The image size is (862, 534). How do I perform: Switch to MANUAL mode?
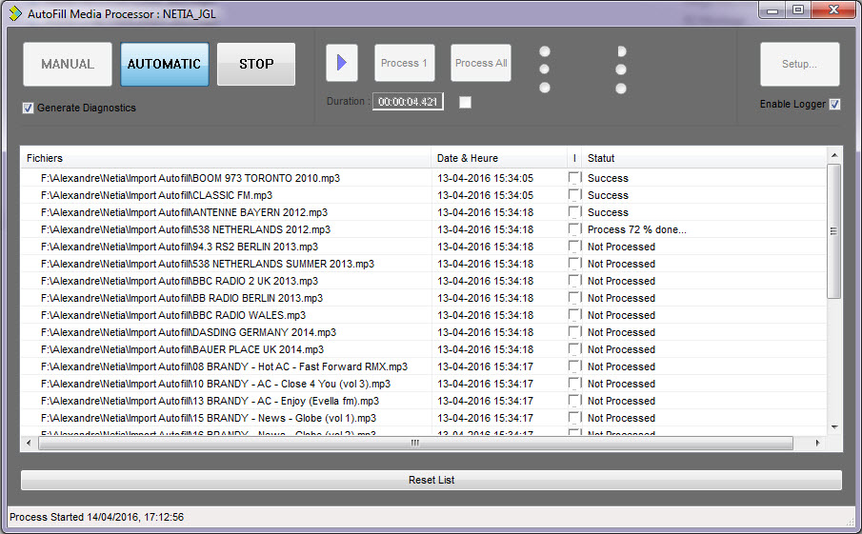68,64
